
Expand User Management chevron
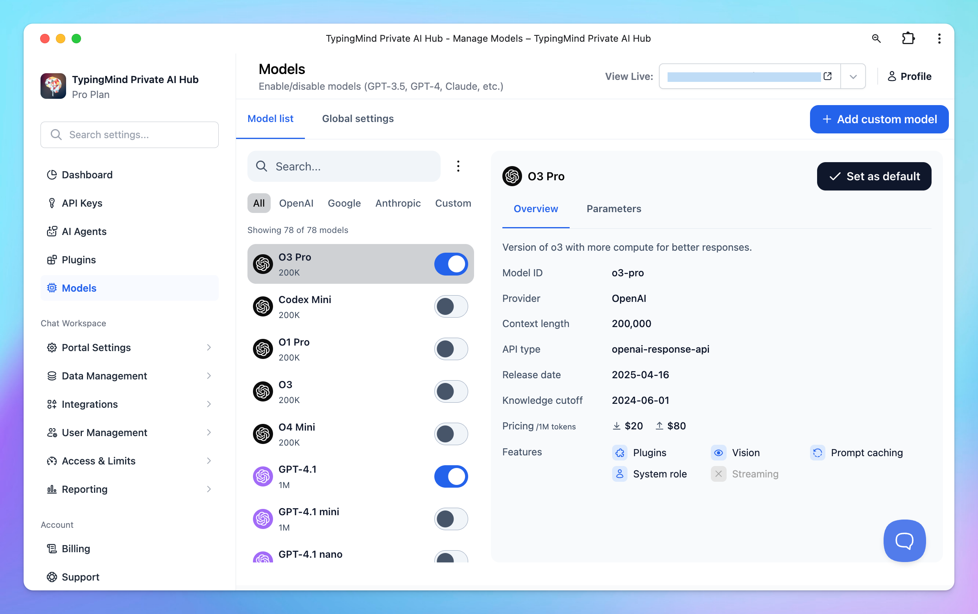tap(209, 433)
